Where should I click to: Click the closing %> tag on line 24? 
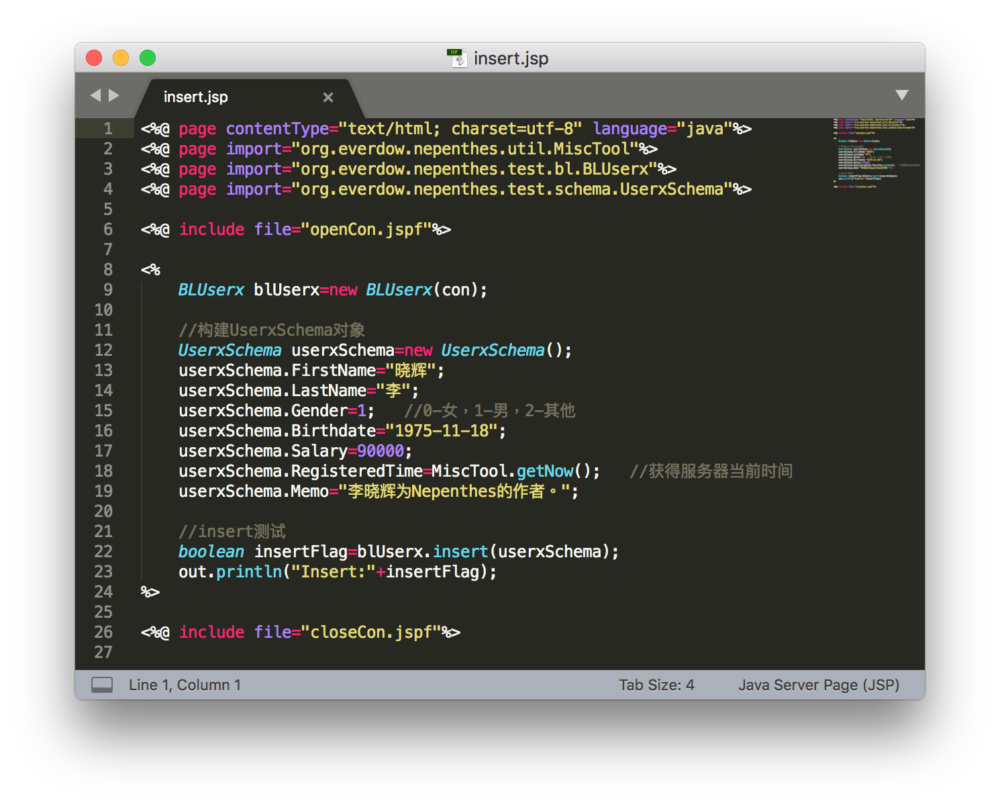pos(150,591)
